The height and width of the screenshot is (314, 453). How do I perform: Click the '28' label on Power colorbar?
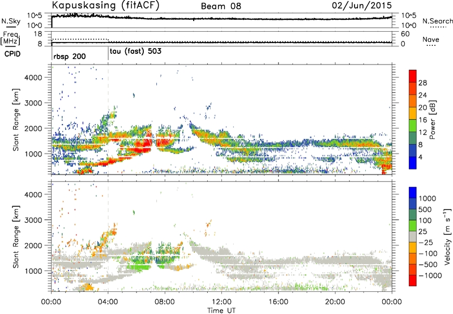pos(422,83)
